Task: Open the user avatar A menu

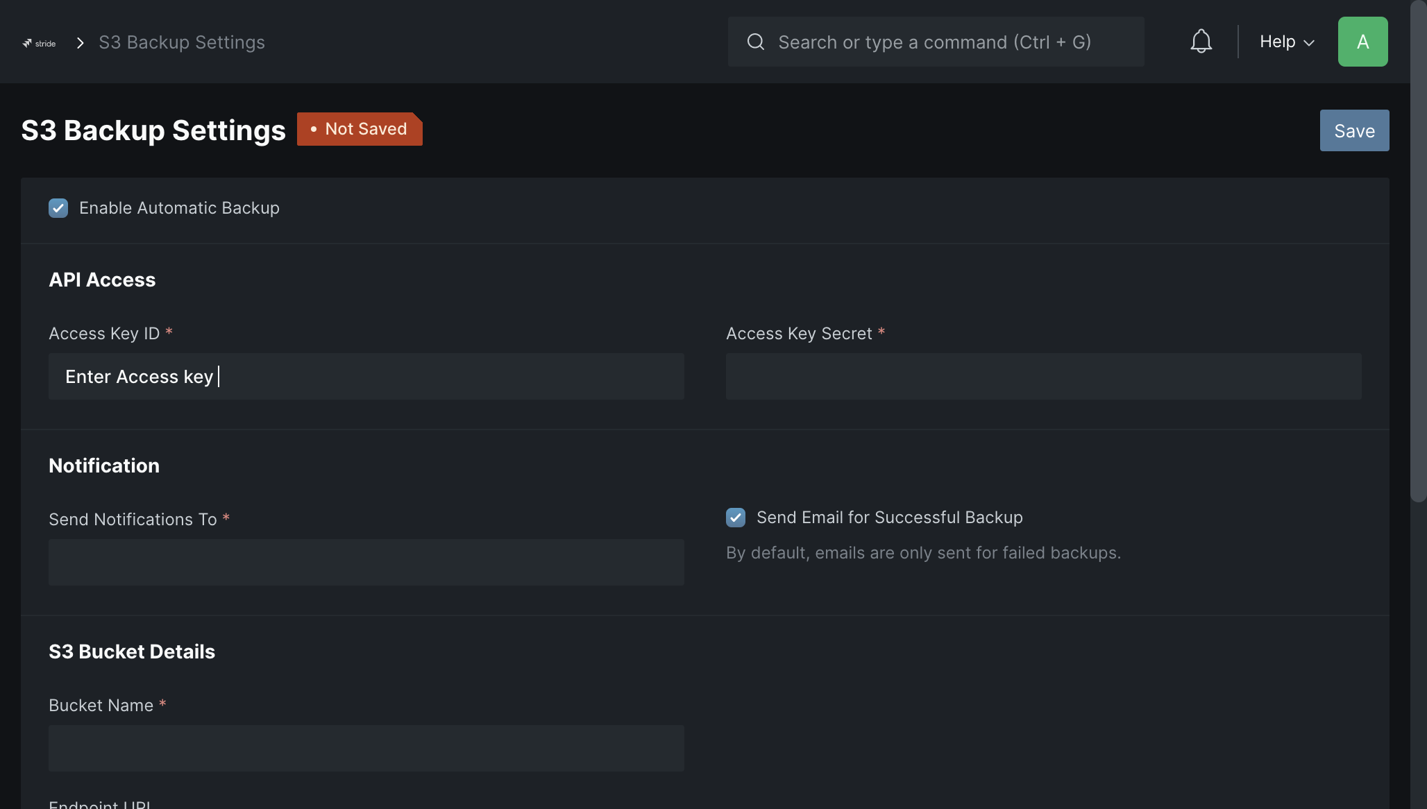Action: tap(1362, 42)
